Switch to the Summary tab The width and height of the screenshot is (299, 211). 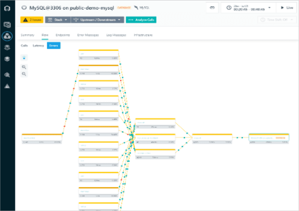pos(27,35)
